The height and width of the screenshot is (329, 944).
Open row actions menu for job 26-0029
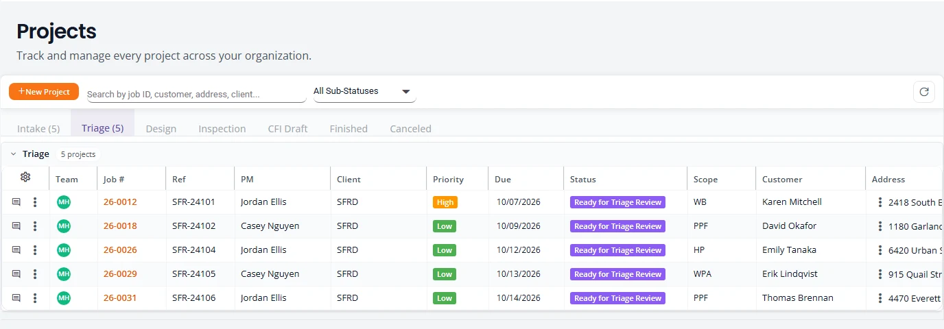pos(35,274)
